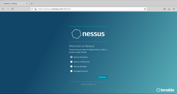Click the Managed Scanner label text
This screenshot has width=177, height=94.
pyautogui.click(x=81, y=71)
